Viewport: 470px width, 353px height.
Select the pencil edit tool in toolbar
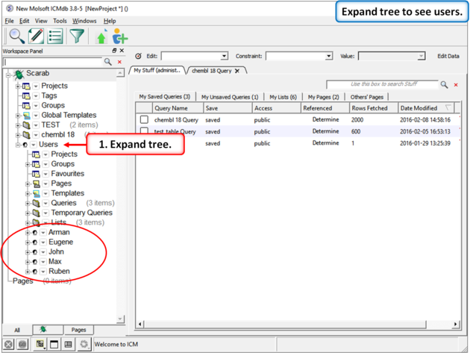click(x=36, y=36)
